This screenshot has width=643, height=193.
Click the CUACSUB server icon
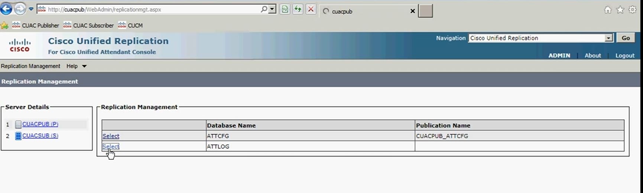pos(18,136)
